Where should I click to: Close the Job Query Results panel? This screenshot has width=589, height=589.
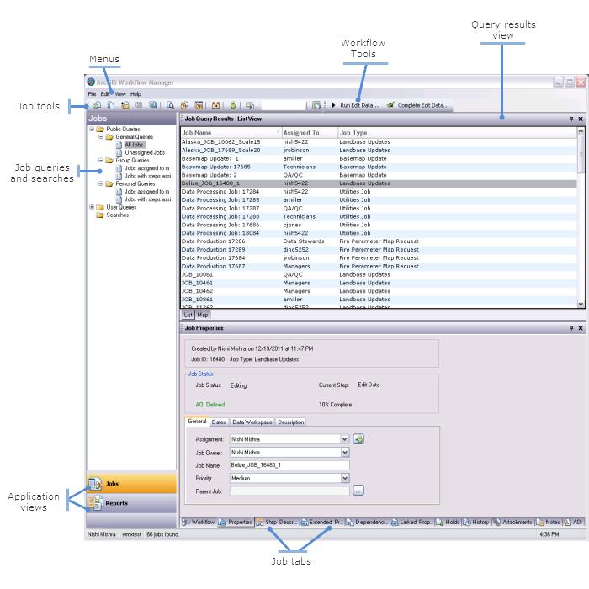coord(581,119)
